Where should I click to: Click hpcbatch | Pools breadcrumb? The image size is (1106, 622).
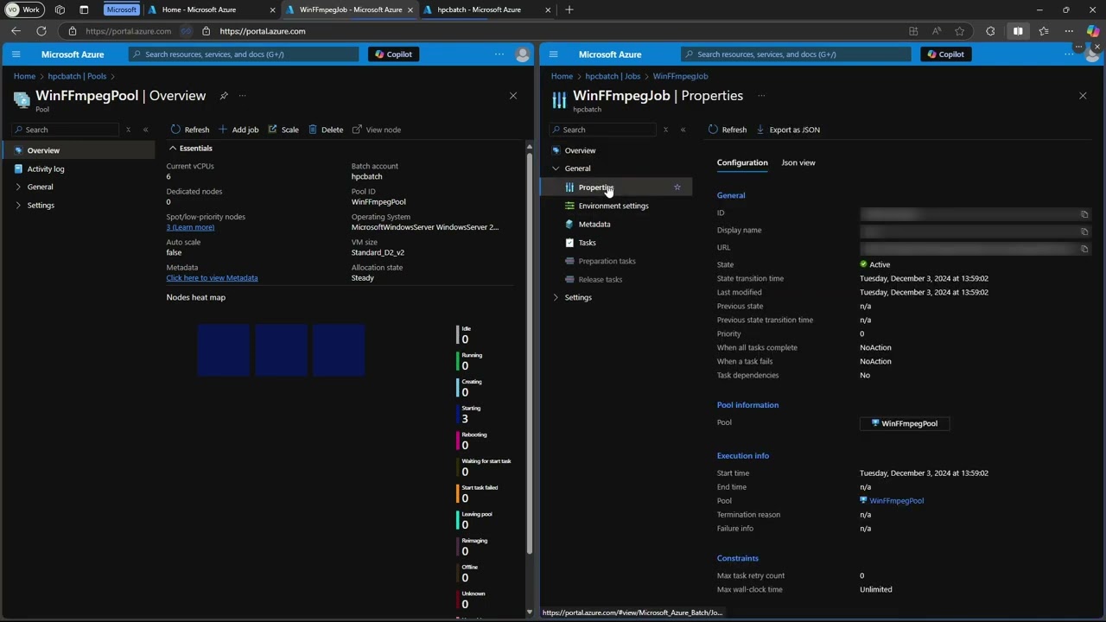click(x=77, y=76)
